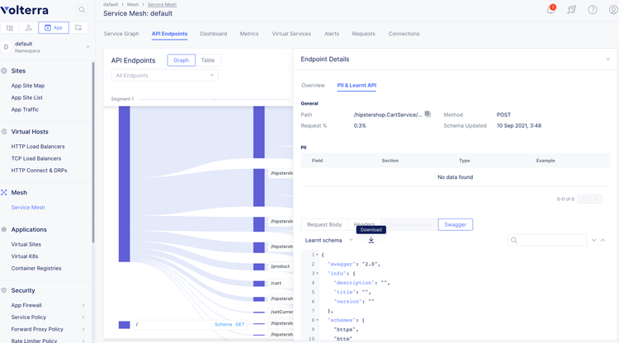The image size is (619, 343).
Task: Open the notifications bell
Action: coord(550,10)
